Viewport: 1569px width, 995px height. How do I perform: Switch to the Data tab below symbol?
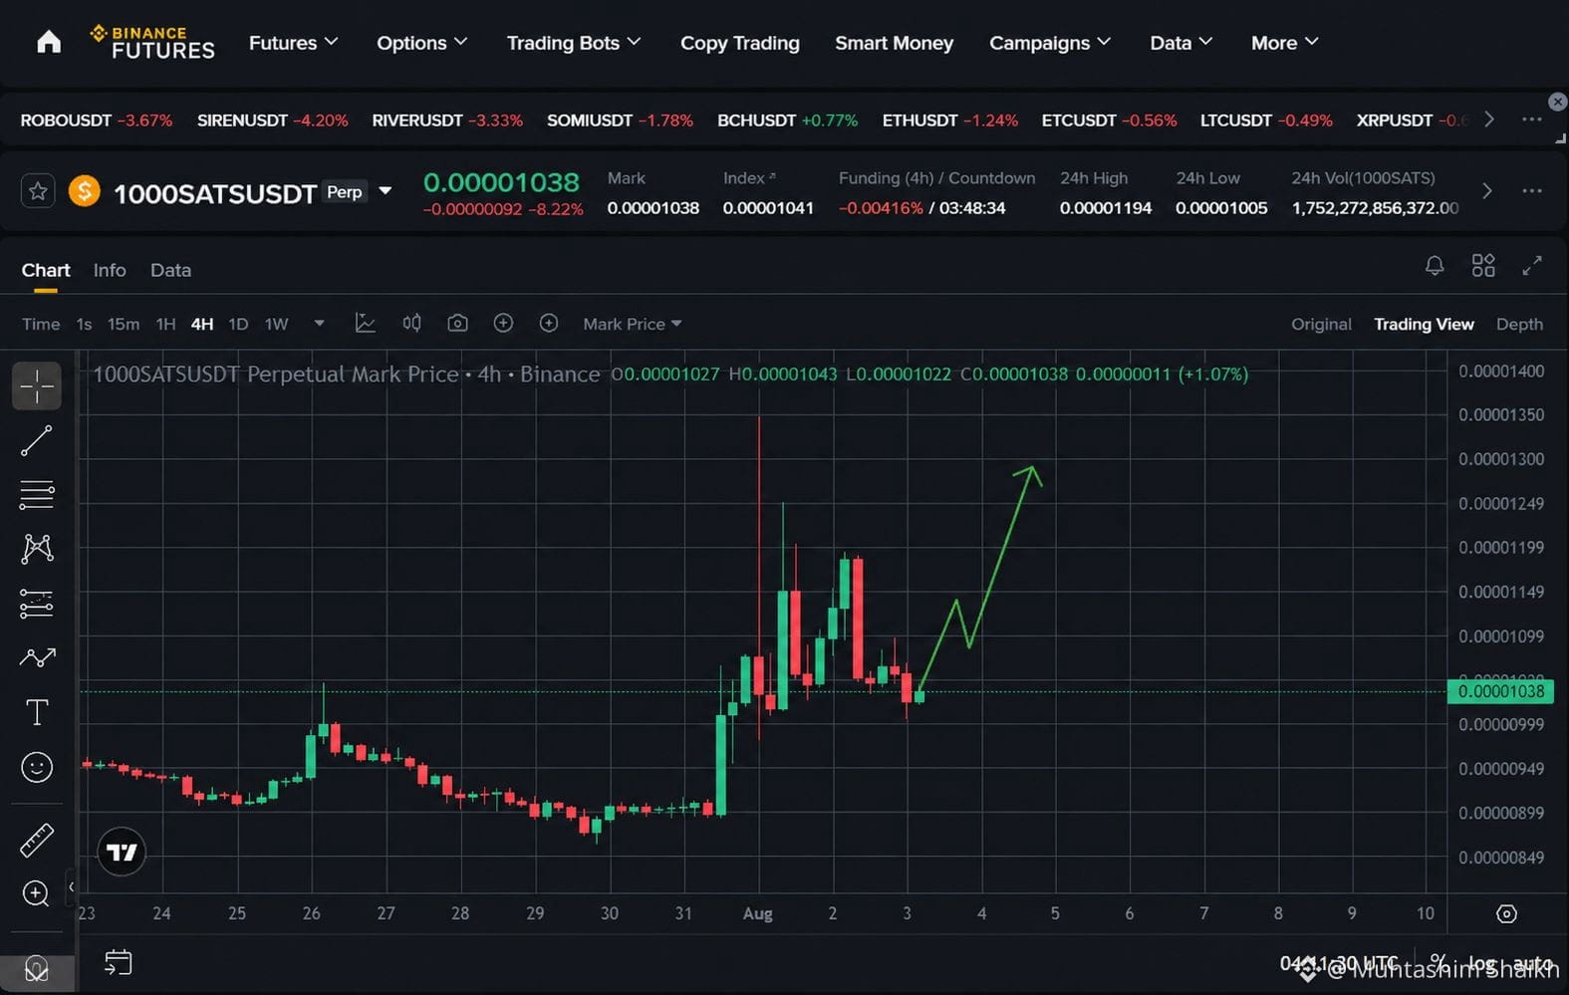[170, 270]
